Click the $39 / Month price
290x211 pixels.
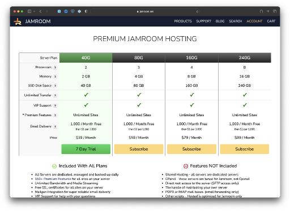click(x=86, y=138)
